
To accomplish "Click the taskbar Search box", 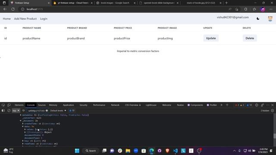I will coord(91,151).
